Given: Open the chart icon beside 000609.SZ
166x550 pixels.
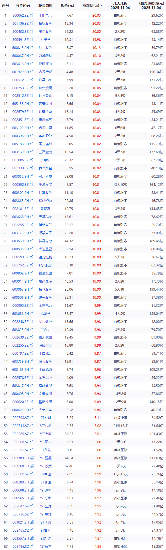Looking at the screenshot, I should (x=32, y=474).
